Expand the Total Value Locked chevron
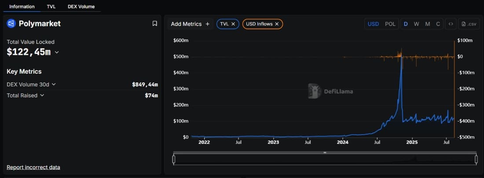 point(57,53)
